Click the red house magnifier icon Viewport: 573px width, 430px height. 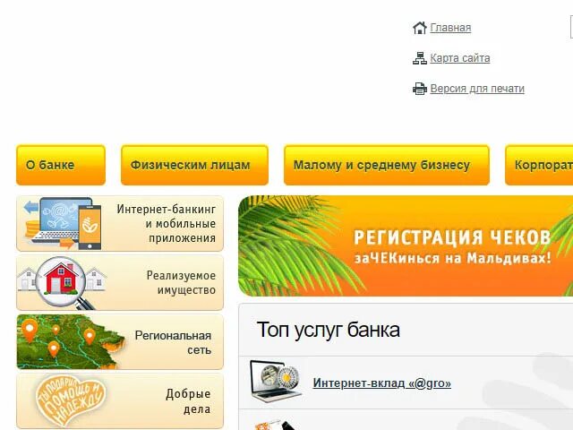62,282
